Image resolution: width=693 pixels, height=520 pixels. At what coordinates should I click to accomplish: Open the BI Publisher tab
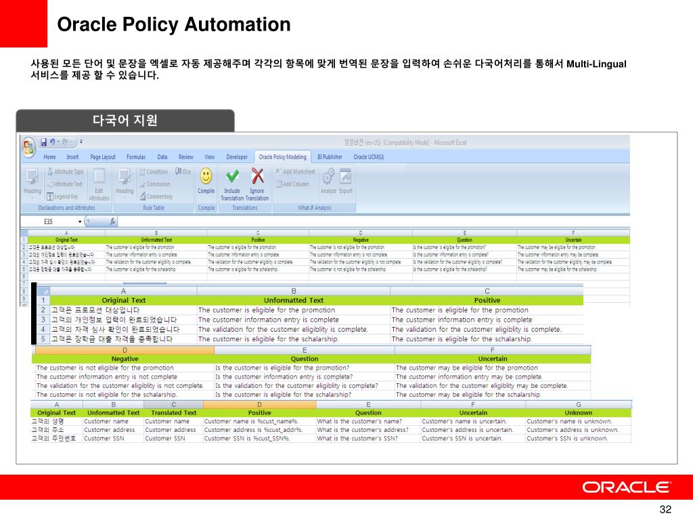(330, 157)
